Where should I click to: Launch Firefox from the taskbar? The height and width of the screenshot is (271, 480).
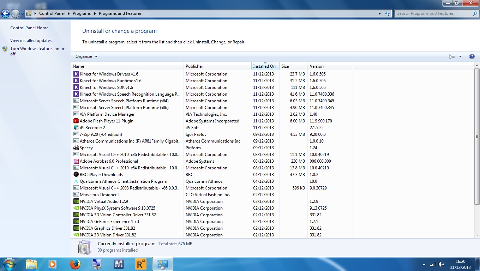[75, 264]
